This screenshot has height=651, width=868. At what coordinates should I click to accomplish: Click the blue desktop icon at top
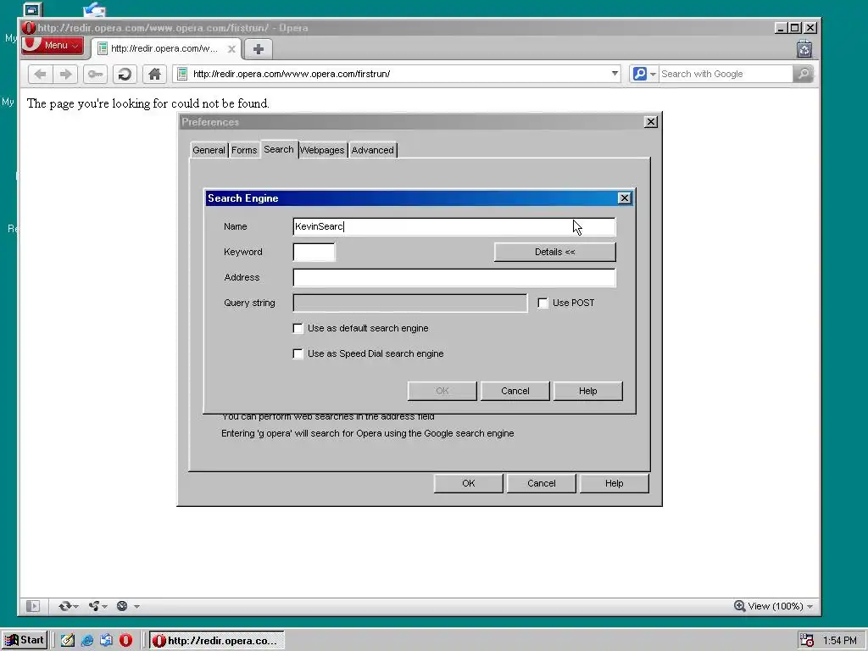tap(95, 9)
